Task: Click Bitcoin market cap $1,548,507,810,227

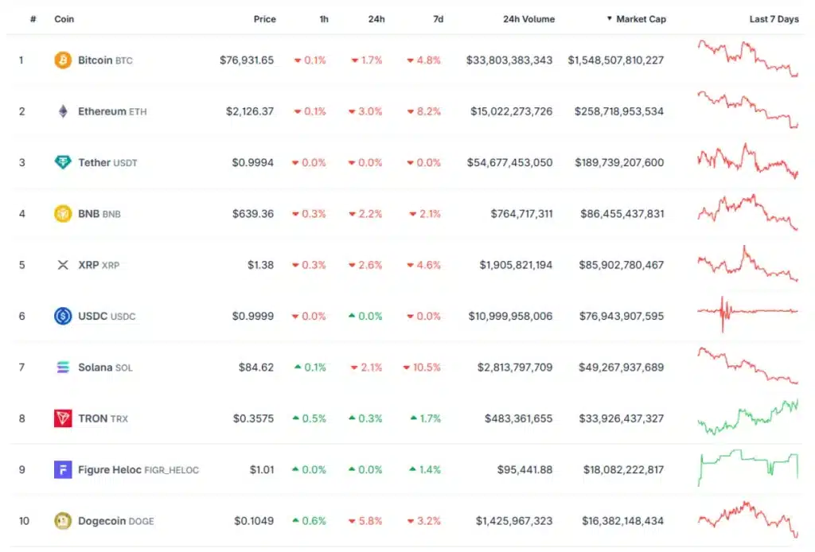Action: coord(615,60)
